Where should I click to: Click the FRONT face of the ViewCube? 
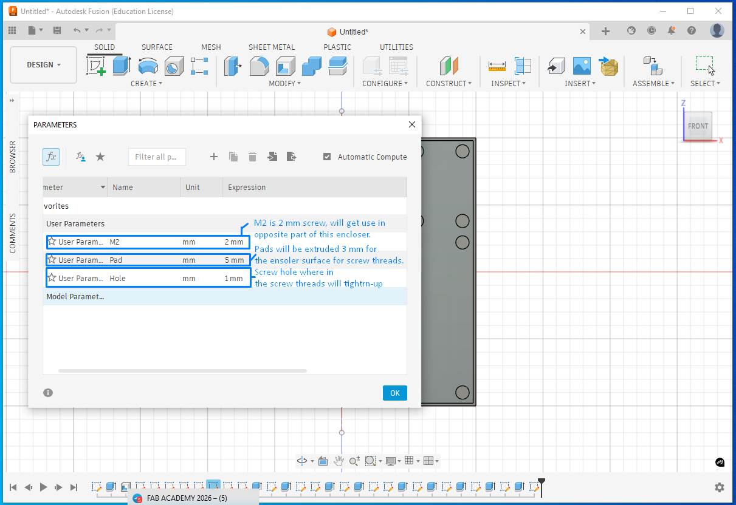coord(697,126)
